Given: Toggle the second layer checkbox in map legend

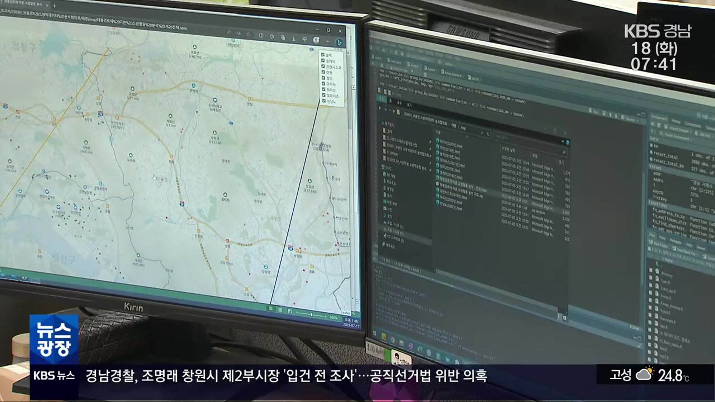Looking at the screenshot, I should coord(323,60).
